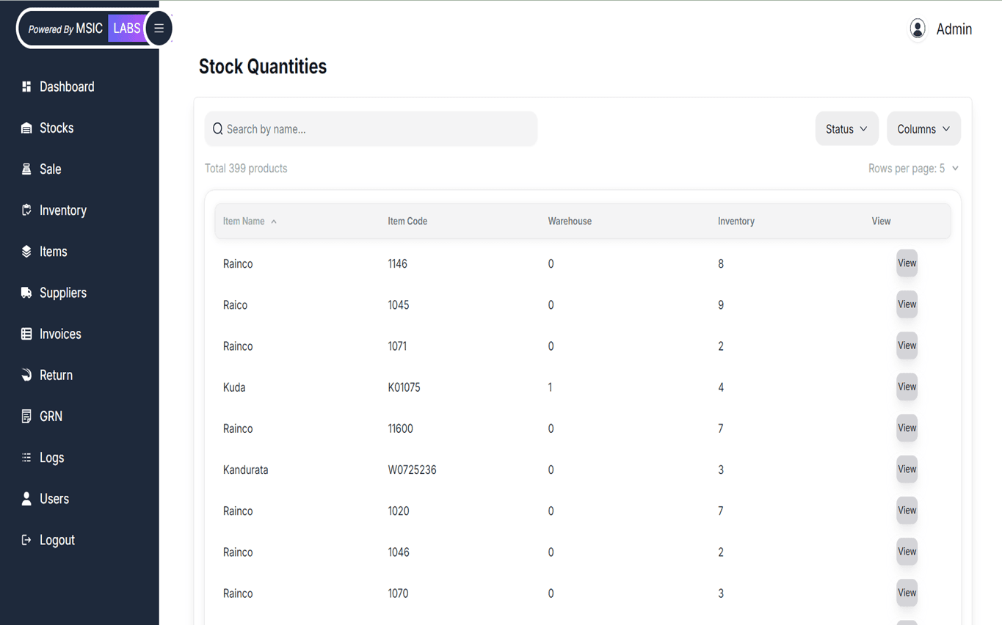Open the GRN document icon

pos(26,416)
